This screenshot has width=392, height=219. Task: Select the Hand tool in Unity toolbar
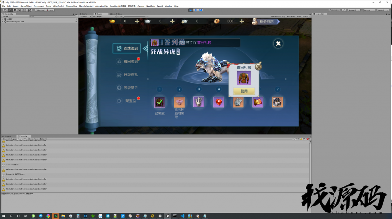pos(5,10)
